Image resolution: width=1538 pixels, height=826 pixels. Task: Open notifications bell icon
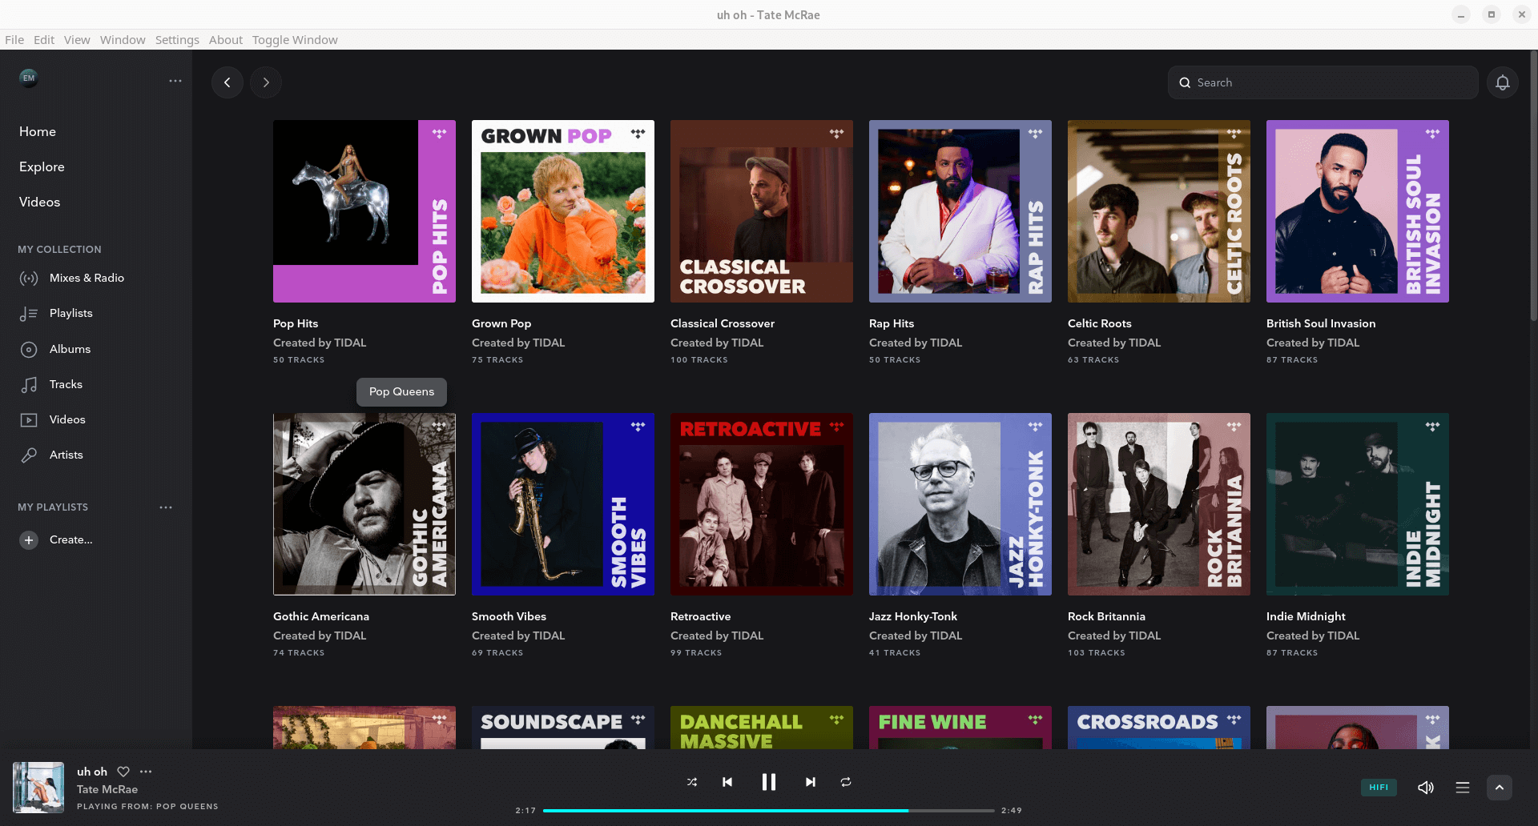(x=1503, y=82)
